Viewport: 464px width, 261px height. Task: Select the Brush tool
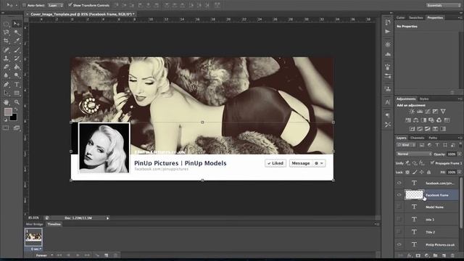[x=17, y=50]
